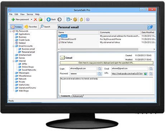Select the Useful Links folder
The image size is (165, 131).
click(24, 85)
